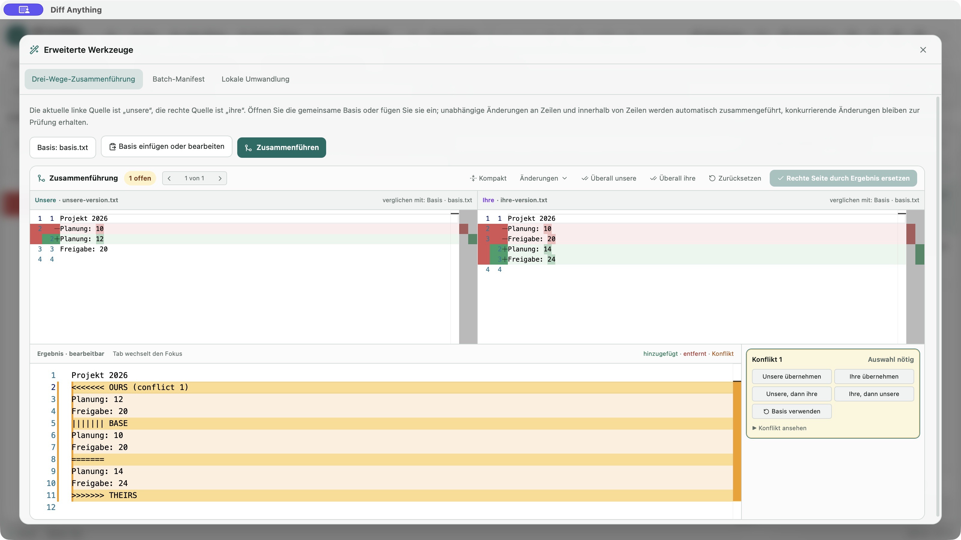Click the purple screen-share icon in title bar
This screenshot has width=961, height=540.
tap(23, 10)
